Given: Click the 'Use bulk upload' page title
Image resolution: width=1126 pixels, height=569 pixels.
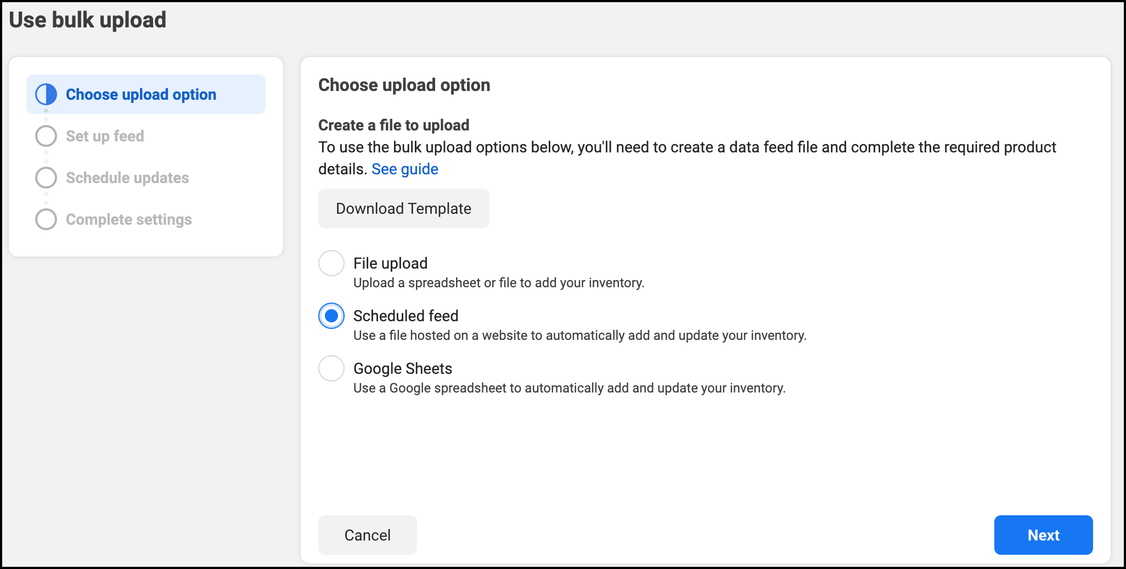Looking at the screenshot, I should [88, 20].
